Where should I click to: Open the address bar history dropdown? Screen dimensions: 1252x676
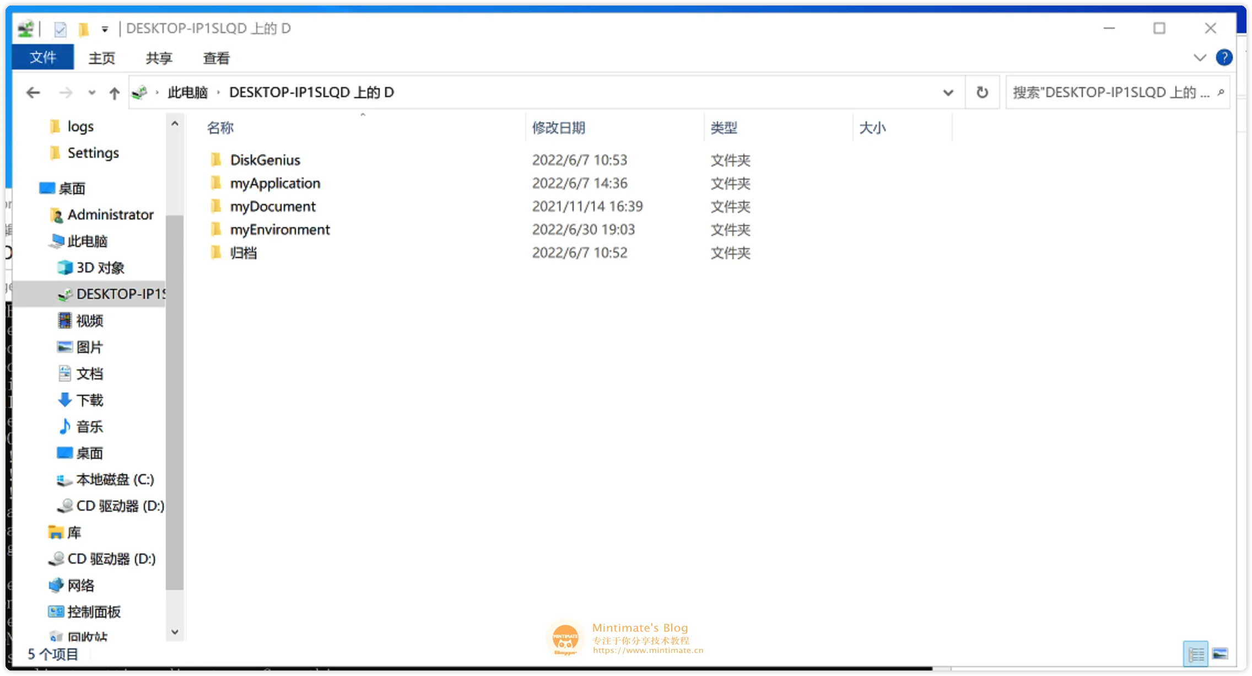pos(947,92)
